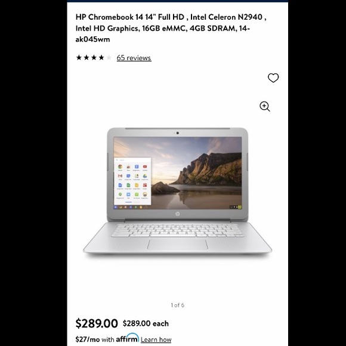Open the 65 reviews link

[134, 58]
